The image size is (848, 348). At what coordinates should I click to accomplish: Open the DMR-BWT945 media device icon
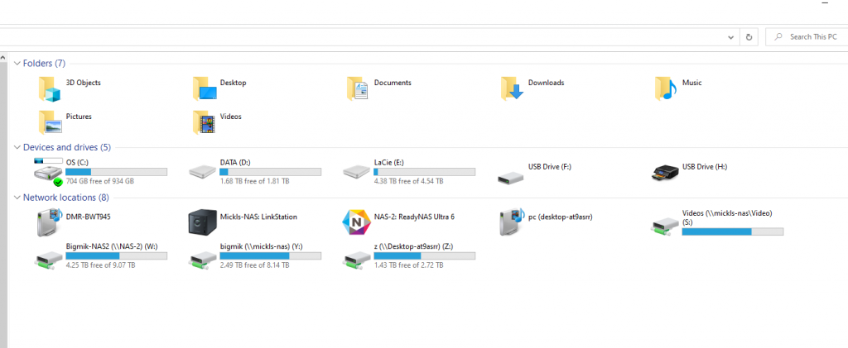pos(50,222)
